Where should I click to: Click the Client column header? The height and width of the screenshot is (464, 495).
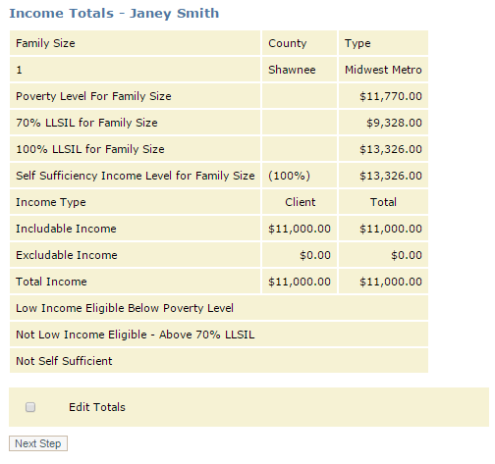point(300,202)
